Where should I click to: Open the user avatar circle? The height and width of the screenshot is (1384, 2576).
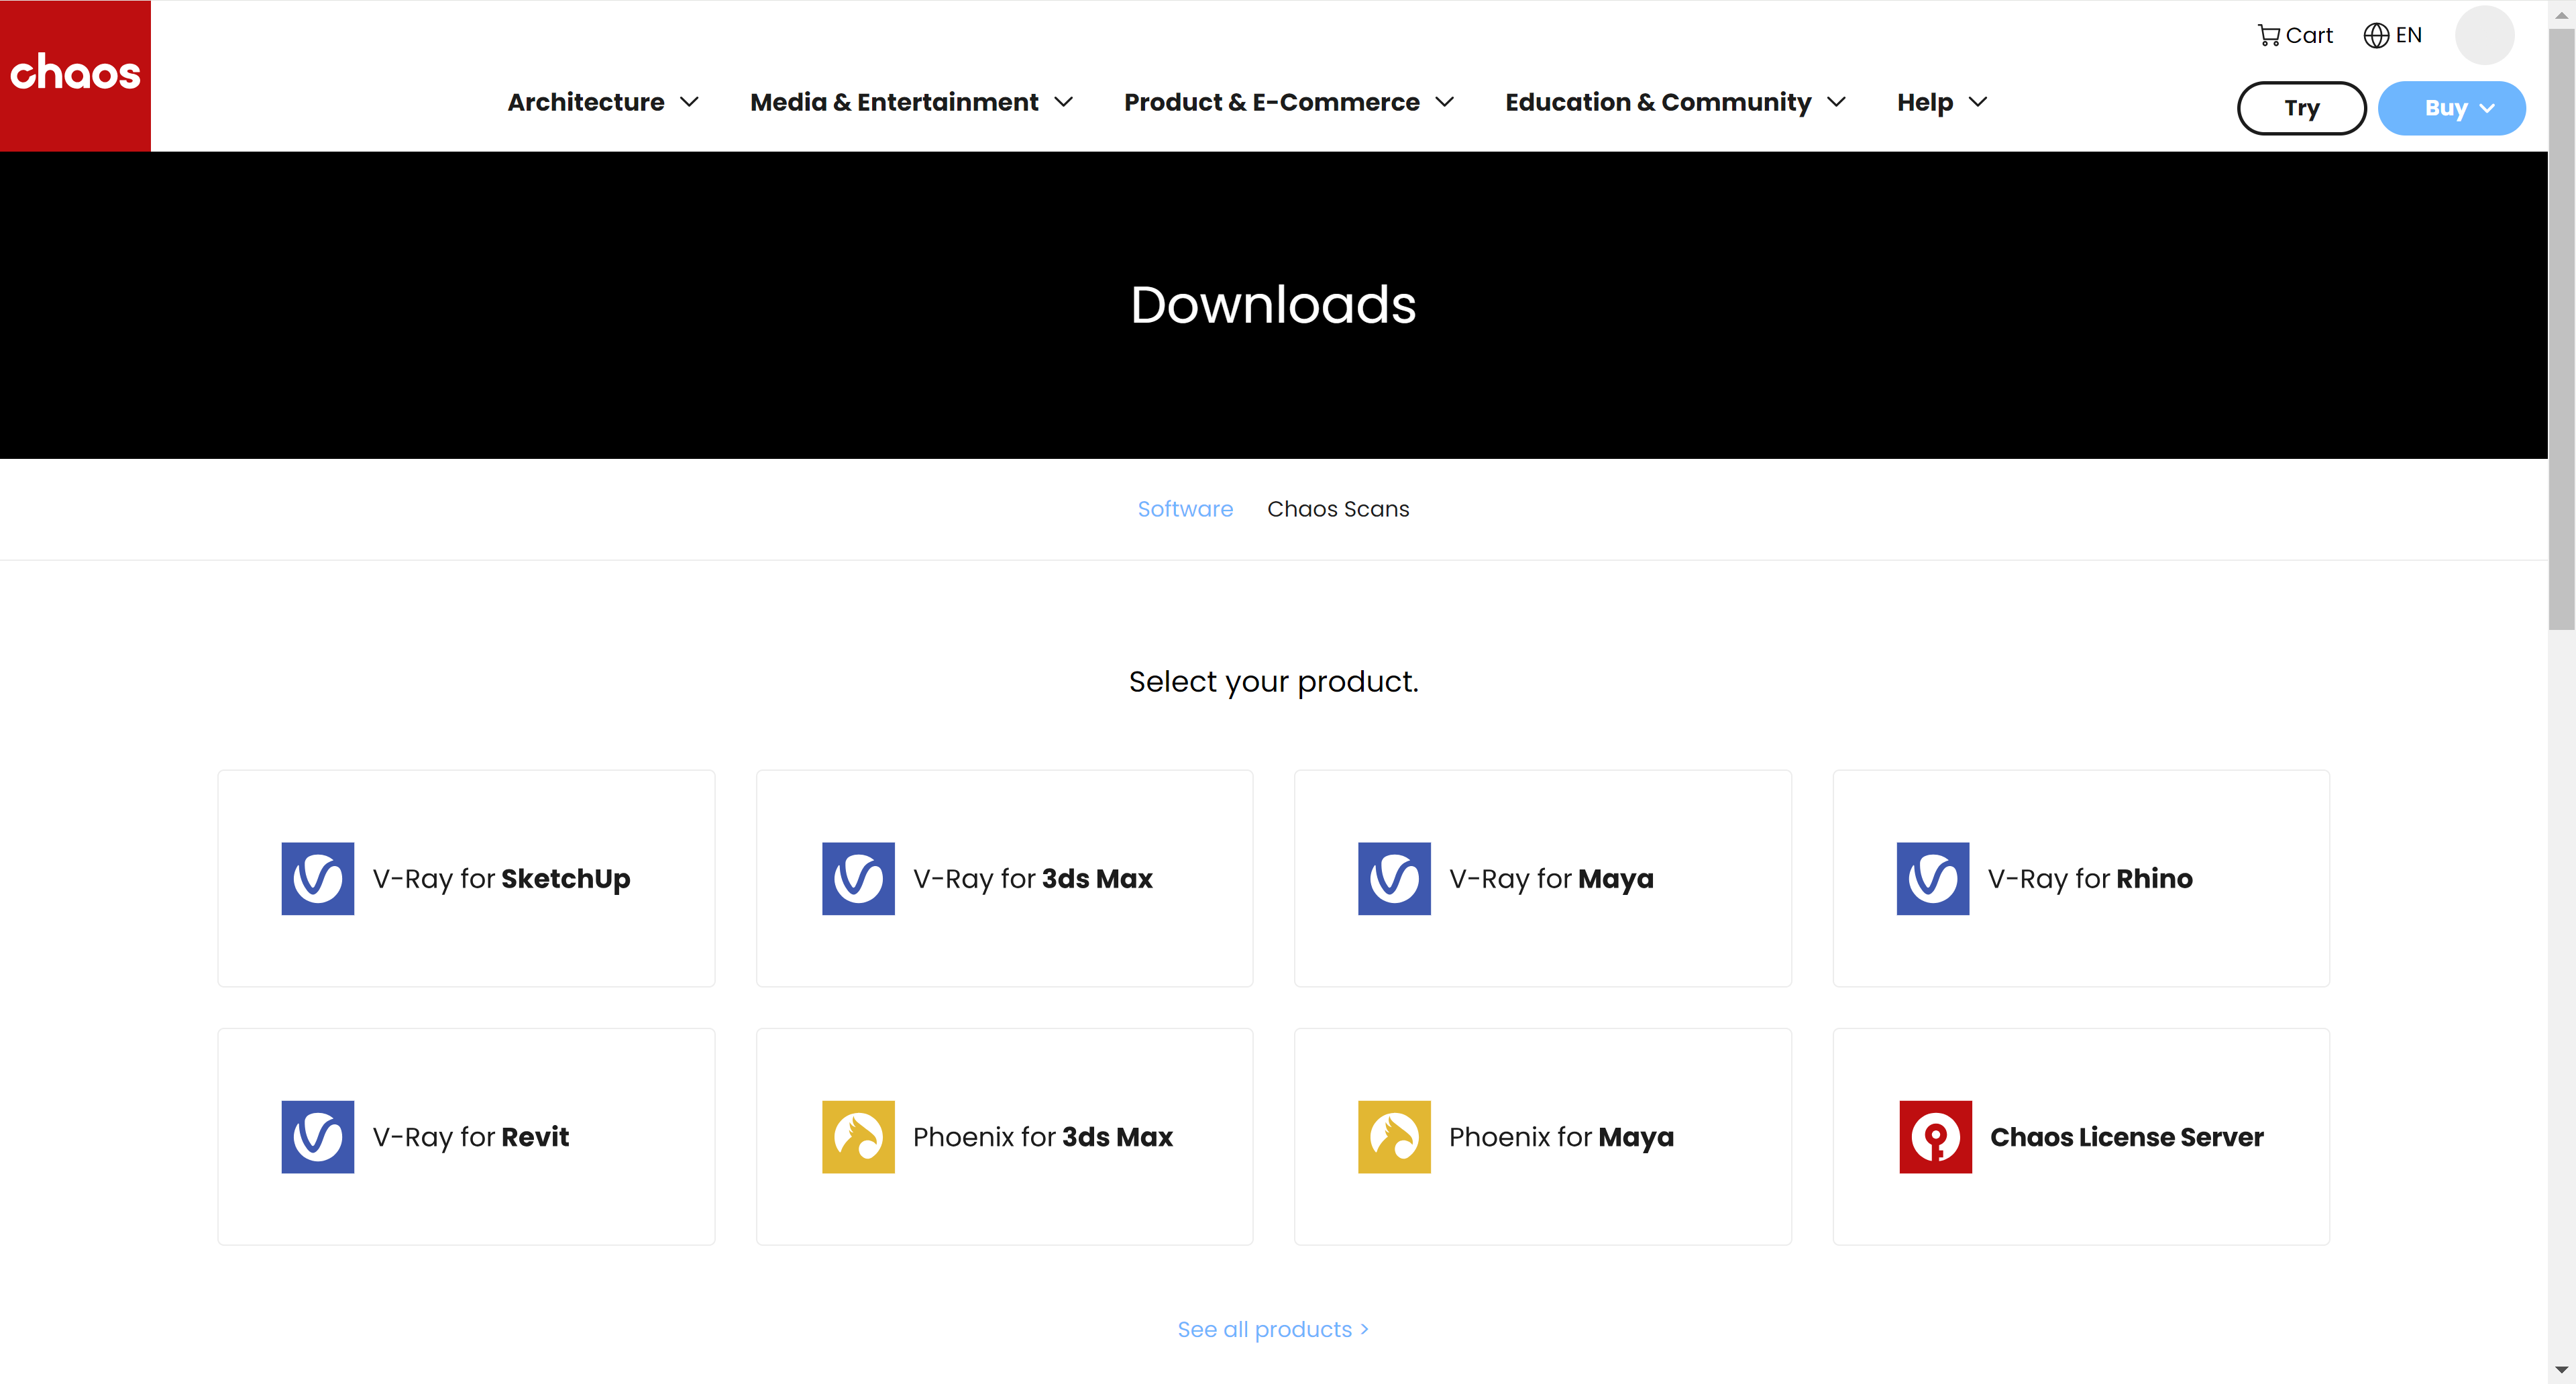click(x=2484, y=35)
